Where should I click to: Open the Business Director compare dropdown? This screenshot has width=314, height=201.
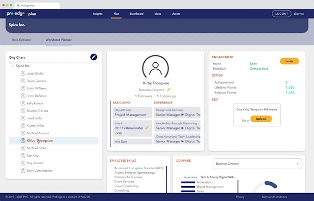coord(258,164)
